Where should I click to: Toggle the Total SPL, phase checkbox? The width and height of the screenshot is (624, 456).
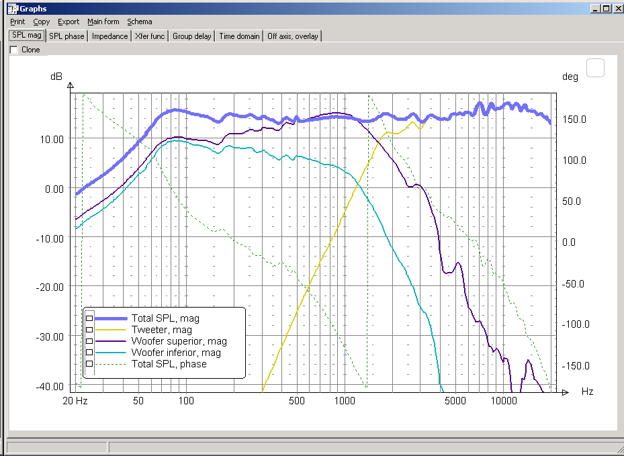[x=89, y=364]
